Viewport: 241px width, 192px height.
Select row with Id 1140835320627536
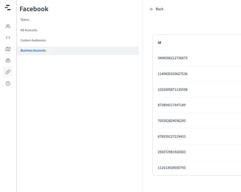[199, 74]
